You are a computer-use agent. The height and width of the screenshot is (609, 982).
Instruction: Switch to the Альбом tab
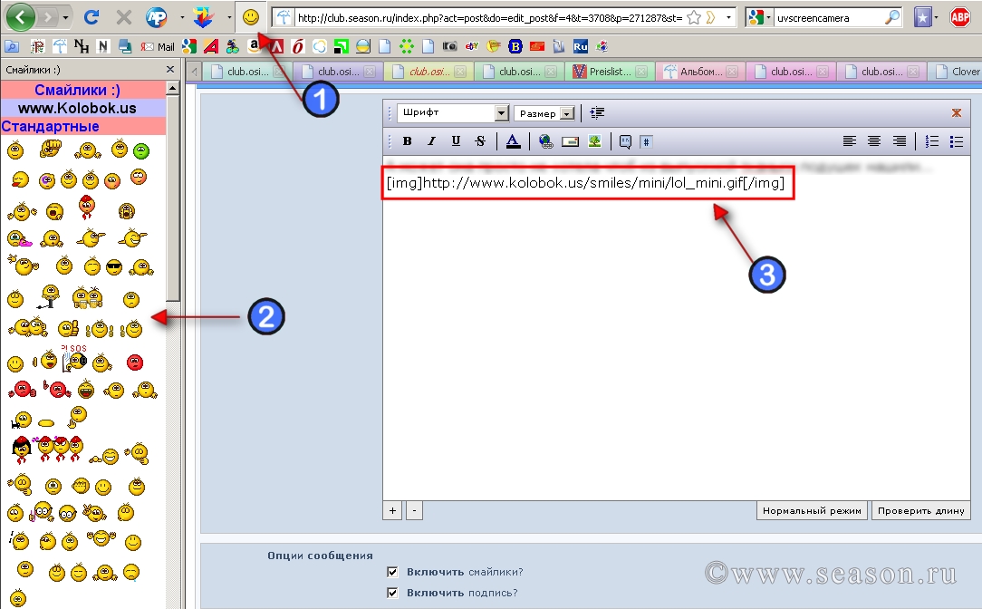coord(700,72)
